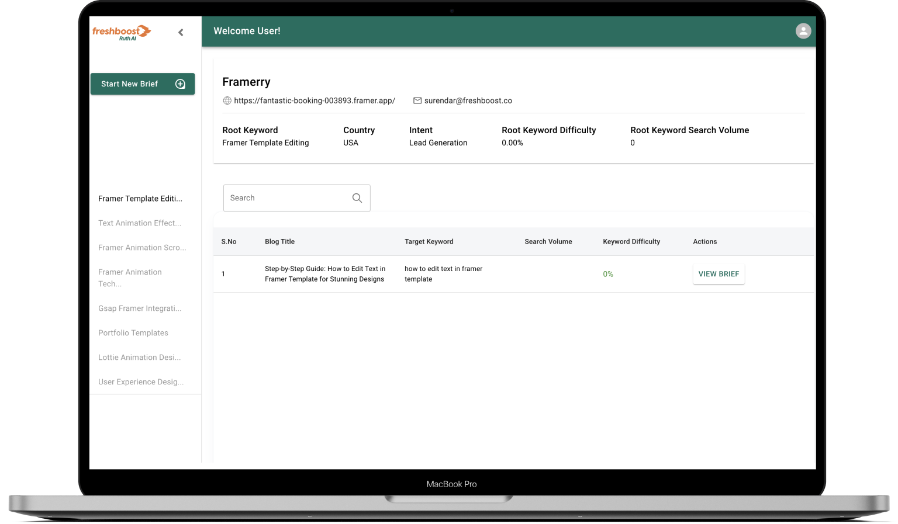This screenshot has height=524, width=898.
Task: Click the Framerry project heading
Action: pyautogui.click(x=246, y=82)
